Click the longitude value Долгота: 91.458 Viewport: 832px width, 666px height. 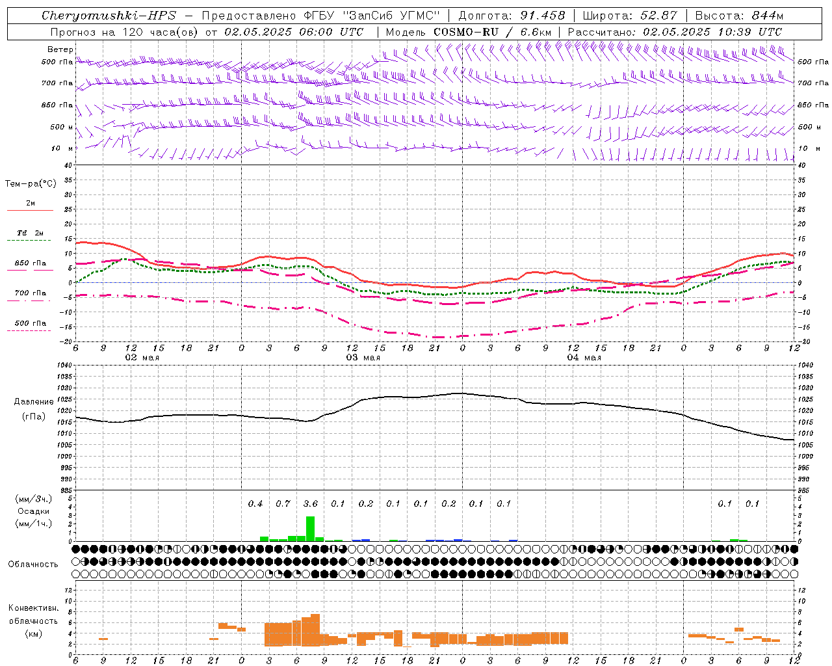512,16
